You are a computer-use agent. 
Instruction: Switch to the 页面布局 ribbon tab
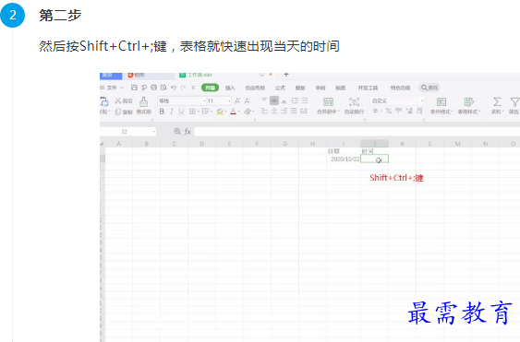(255, 88)
